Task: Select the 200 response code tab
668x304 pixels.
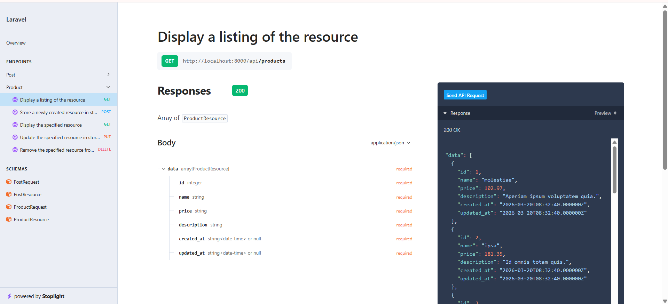Action: (240, 91)
